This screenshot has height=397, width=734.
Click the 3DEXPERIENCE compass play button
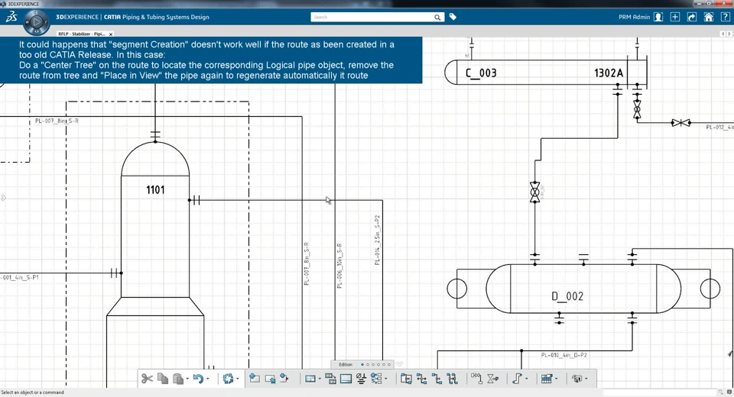click(x=37, y=21)
